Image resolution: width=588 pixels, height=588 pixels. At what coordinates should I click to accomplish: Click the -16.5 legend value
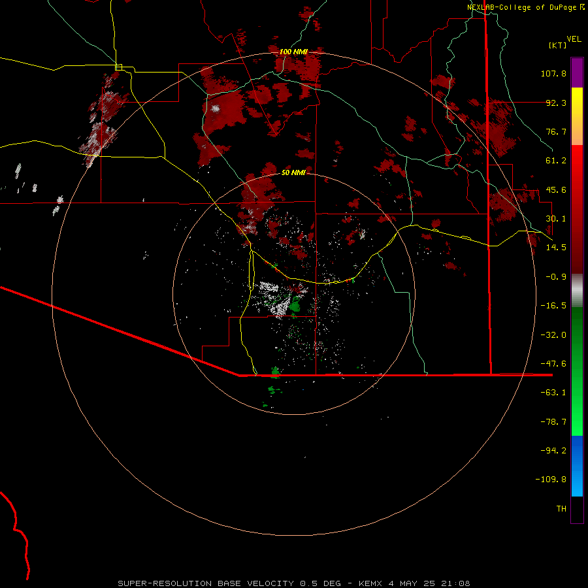pos(553,306)
